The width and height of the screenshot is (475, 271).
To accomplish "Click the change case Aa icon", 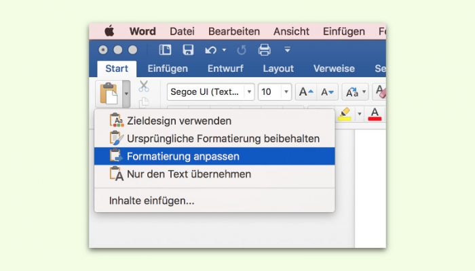I will (352, 92).
